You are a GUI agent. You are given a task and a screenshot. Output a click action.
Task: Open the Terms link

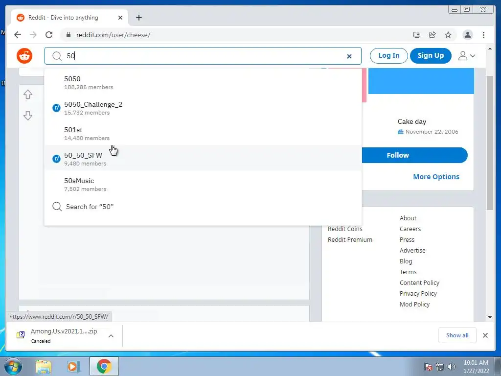point(408,272)
